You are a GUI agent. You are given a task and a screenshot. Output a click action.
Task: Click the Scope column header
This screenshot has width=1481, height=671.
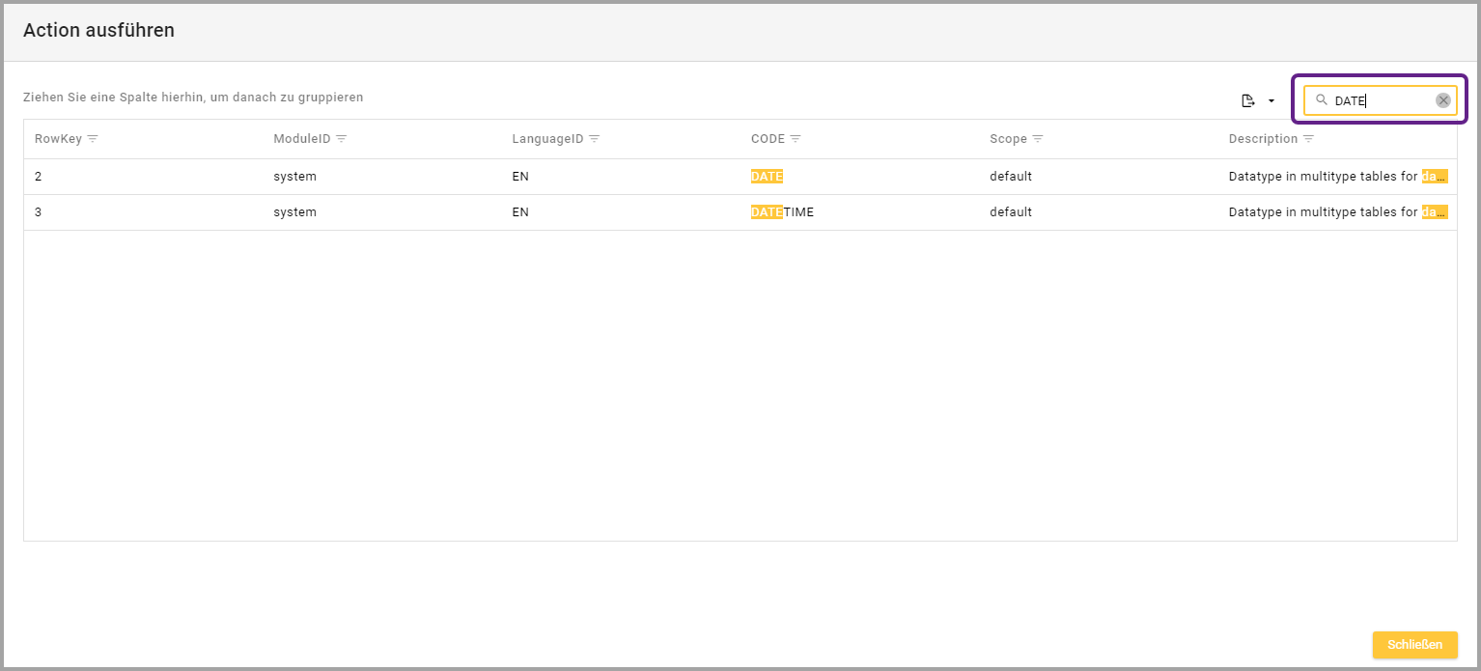pyautogui.click(x=1008, y=139)
